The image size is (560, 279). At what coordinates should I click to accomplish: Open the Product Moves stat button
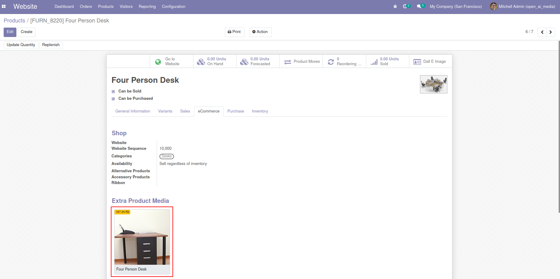301,61
